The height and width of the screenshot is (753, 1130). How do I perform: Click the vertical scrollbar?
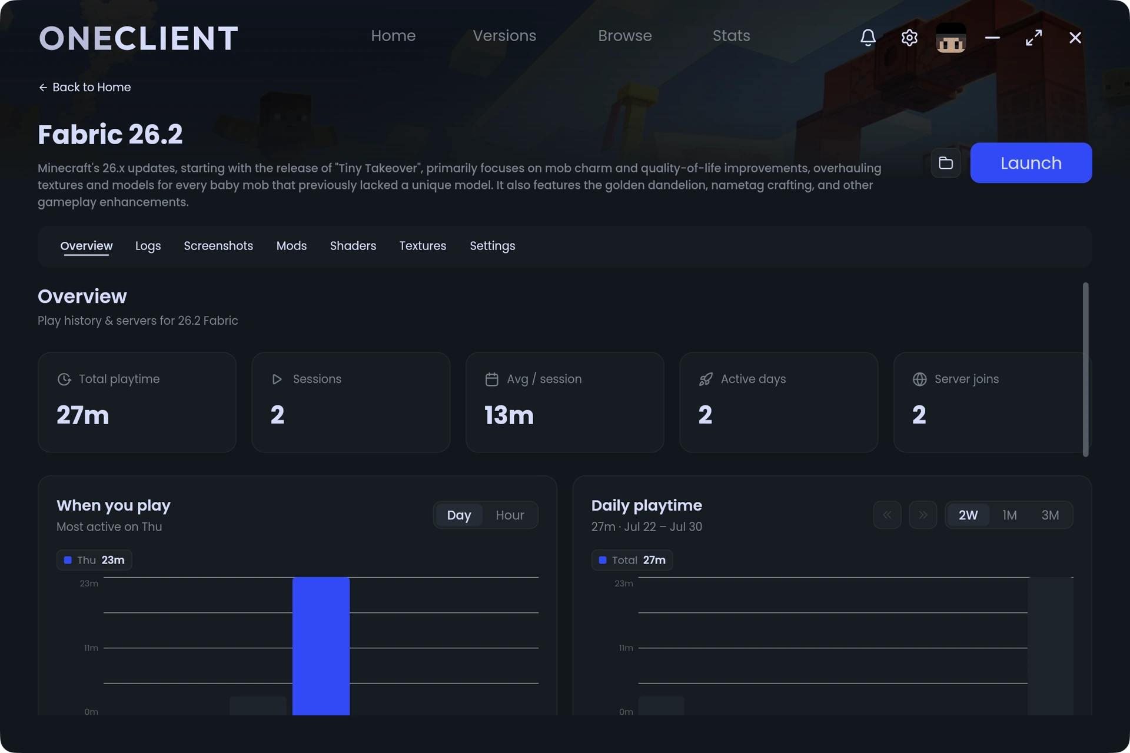1085,369
